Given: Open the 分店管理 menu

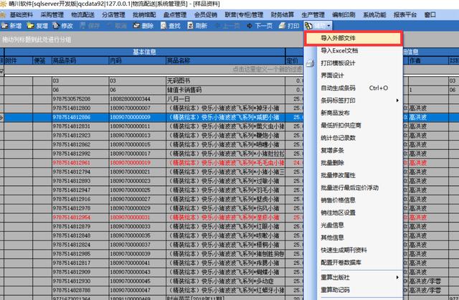Looking at the screenshot, I should (x=113, y=14).
